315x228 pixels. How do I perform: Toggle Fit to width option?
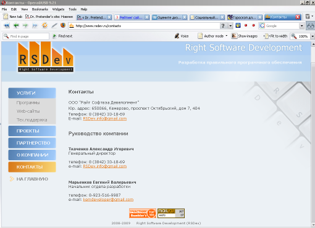(275, 36)
